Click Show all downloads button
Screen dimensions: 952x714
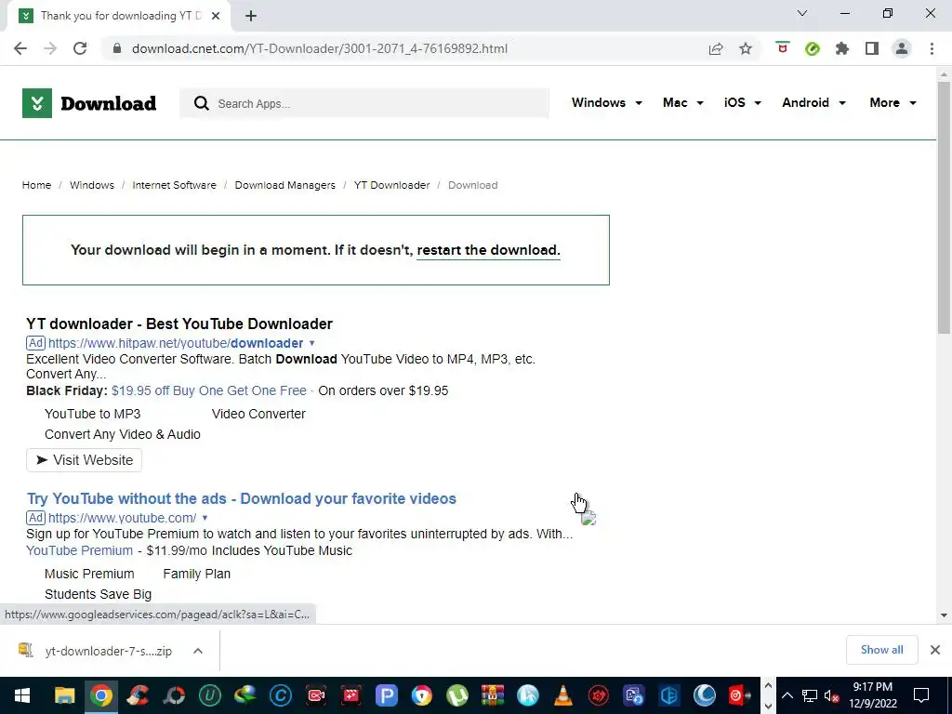click(x=881, y=650)
